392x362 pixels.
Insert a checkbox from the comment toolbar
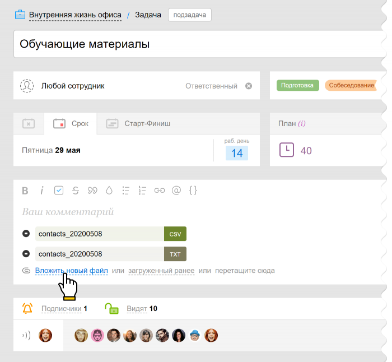coord(59,191)
